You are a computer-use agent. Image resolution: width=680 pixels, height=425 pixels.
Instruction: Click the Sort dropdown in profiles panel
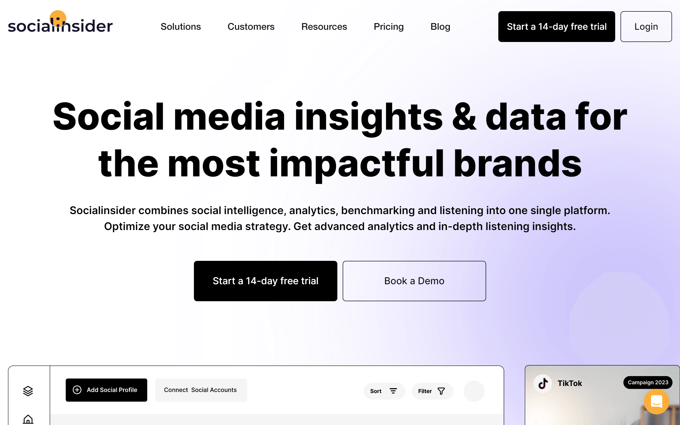pos(384,391)
